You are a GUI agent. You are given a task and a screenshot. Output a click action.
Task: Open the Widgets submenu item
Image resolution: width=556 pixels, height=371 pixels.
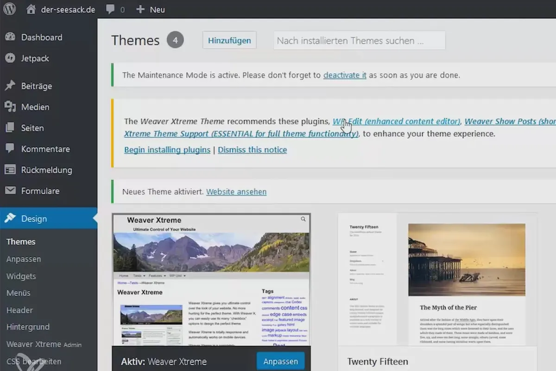pos(21,276)
